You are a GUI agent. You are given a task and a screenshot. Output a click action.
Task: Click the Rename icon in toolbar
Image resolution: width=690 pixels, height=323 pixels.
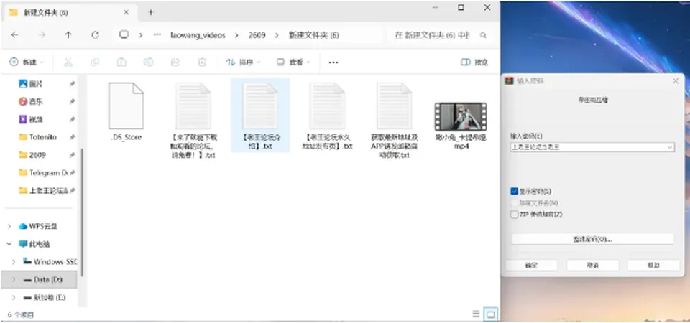(x=148, y=62)
